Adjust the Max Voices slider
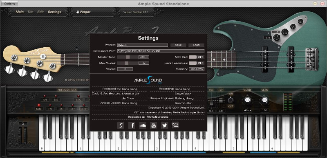Viewport: 327px width, 158px height. pos(128,63)
